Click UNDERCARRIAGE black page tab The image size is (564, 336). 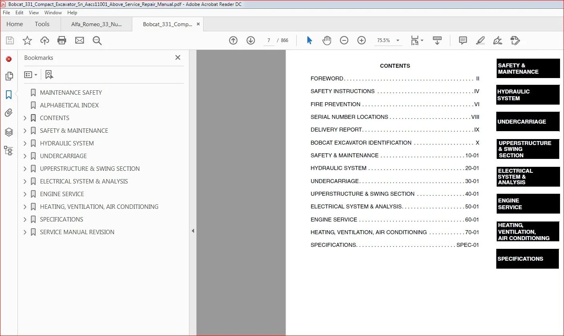pos(528,122)
